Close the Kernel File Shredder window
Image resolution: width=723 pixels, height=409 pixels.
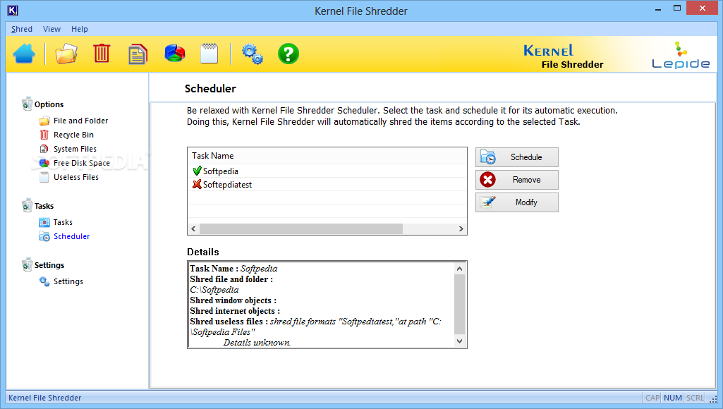(x=703, y=8)
